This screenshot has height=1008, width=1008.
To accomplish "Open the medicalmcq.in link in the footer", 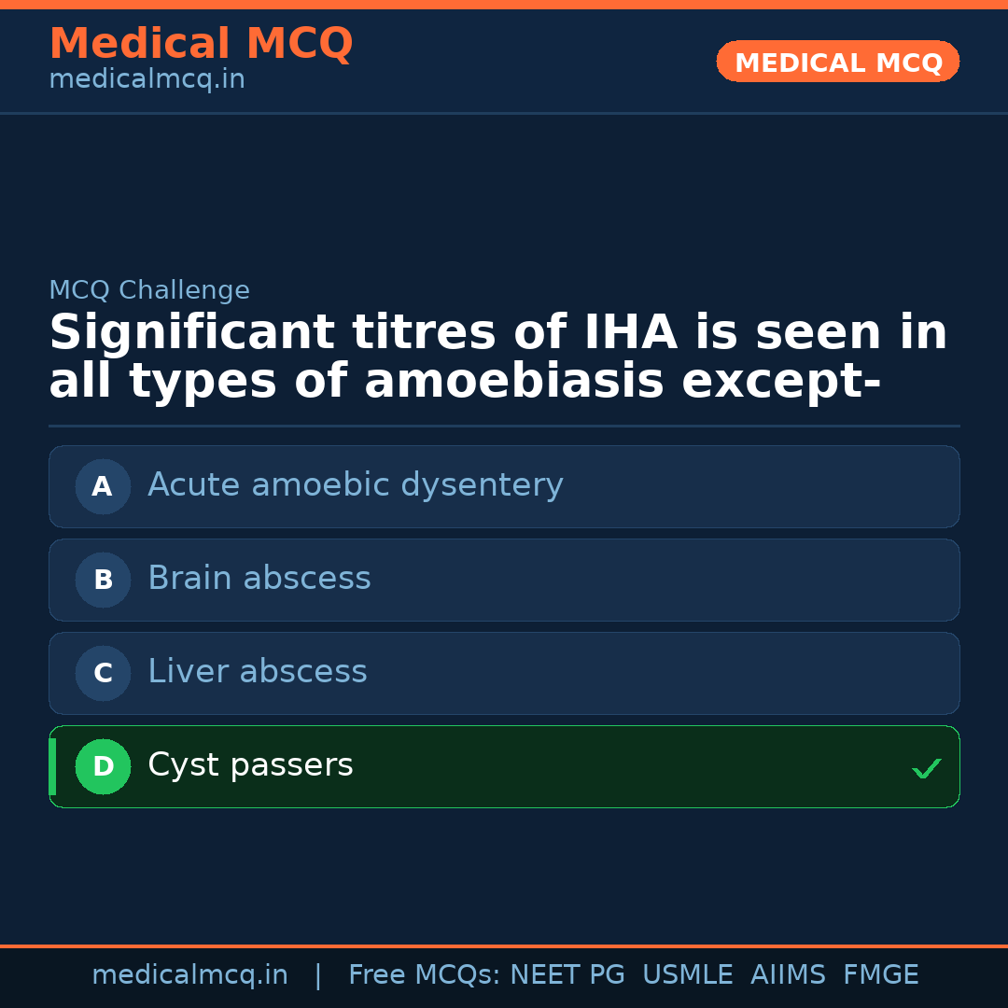I will (x=189, y=975).
